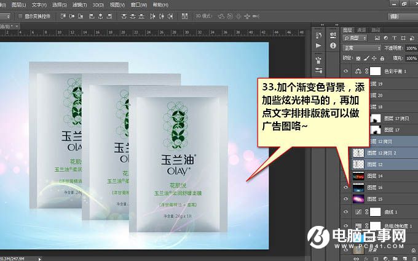The image size is (418, 261).
Task: Open the 图层(L) menu
Action: point(18,5)
